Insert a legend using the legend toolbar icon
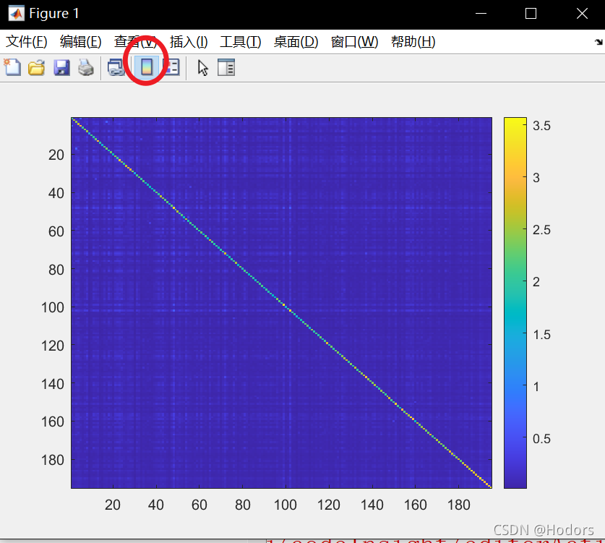The height and width of the screenshot is (543, 605). (x=171, y=67)
